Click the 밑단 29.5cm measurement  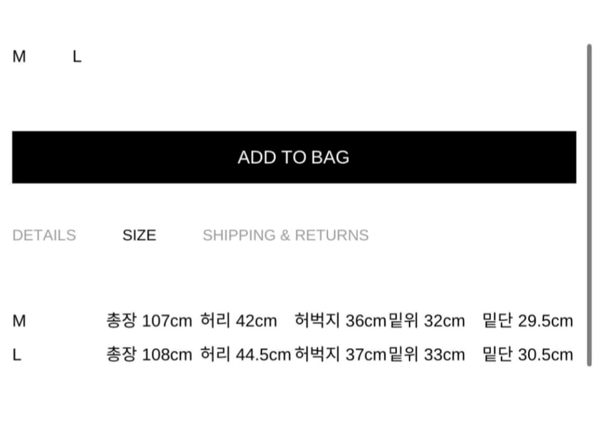(x=528, y=321)
